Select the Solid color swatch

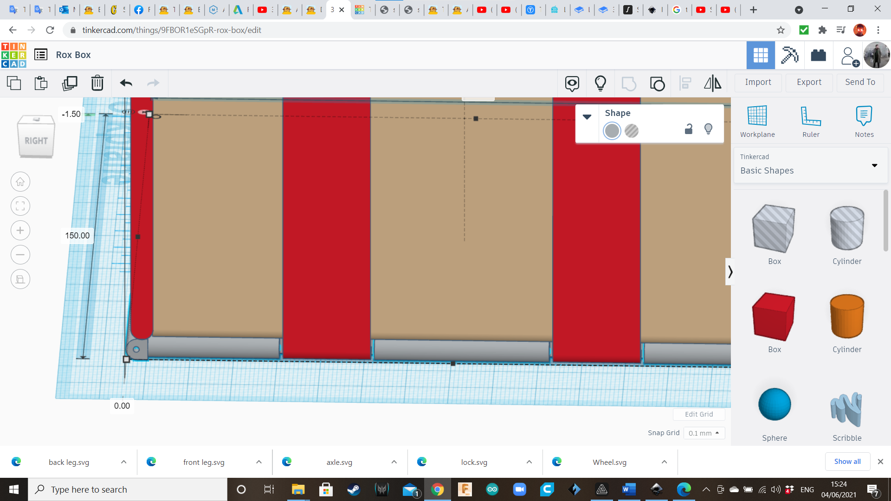[x=612, y=131]
